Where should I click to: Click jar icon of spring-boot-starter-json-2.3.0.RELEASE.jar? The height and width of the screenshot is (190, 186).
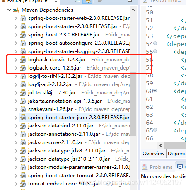pos(23,118)
